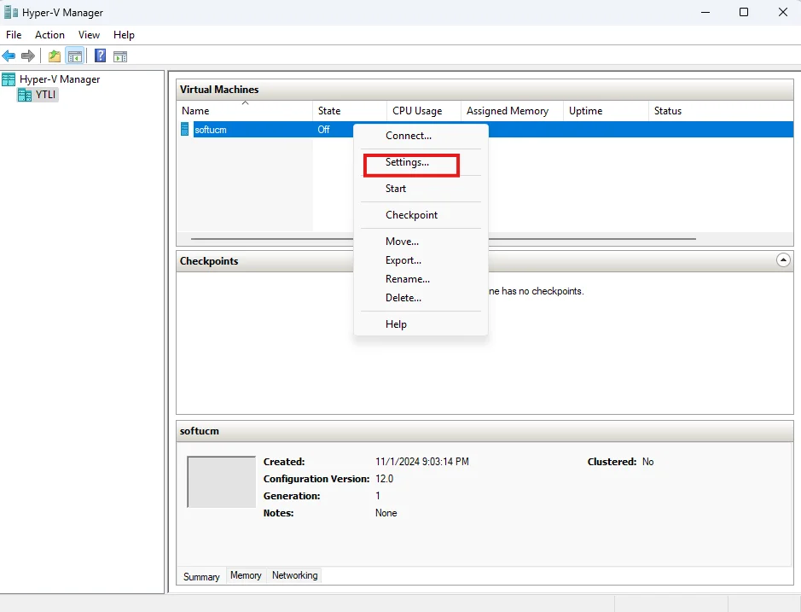801x612 pixels.
Task: Switch to the Memory tab
Action: tap(246, 575)
